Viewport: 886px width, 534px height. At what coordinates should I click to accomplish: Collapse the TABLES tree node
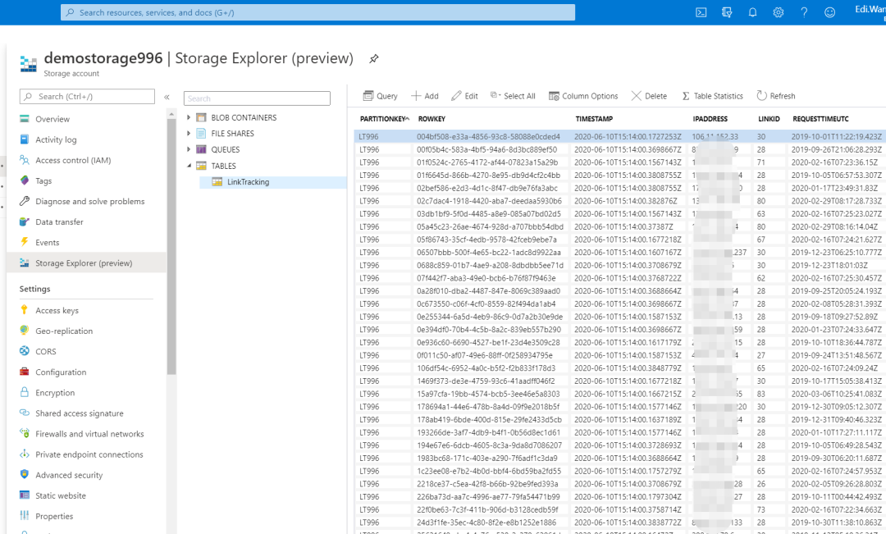(189, 166)
